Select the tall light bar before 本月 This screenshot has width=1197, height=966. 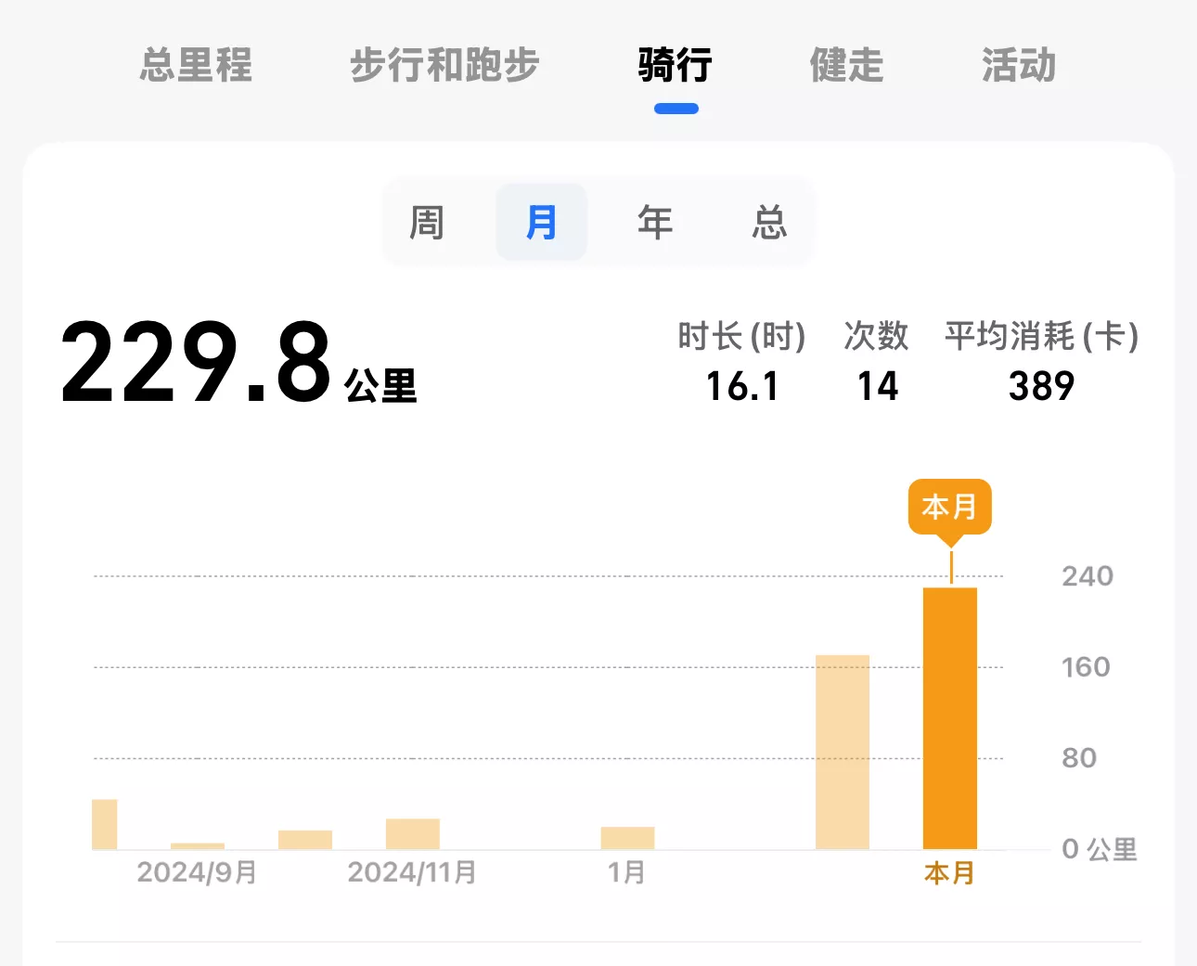point(843,752)
